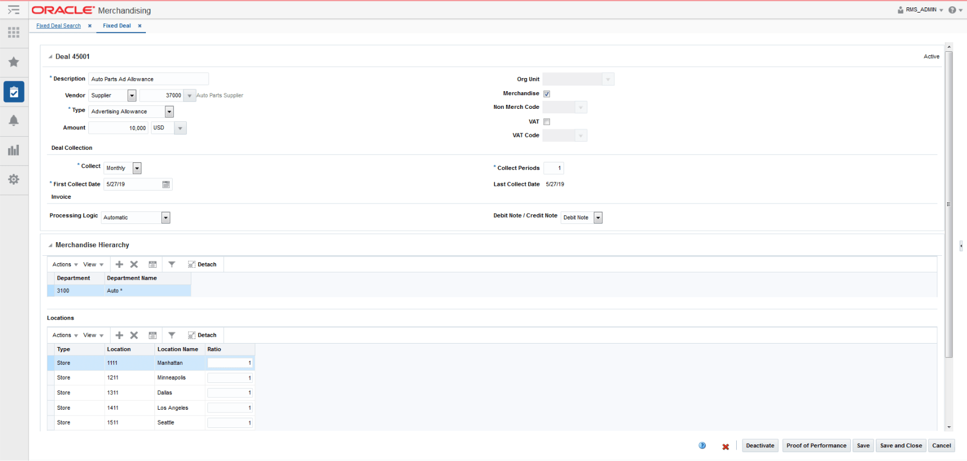Click Save and Close button
Image resolution: width=967 pixels, height=461 pixels.
point(901,446)
